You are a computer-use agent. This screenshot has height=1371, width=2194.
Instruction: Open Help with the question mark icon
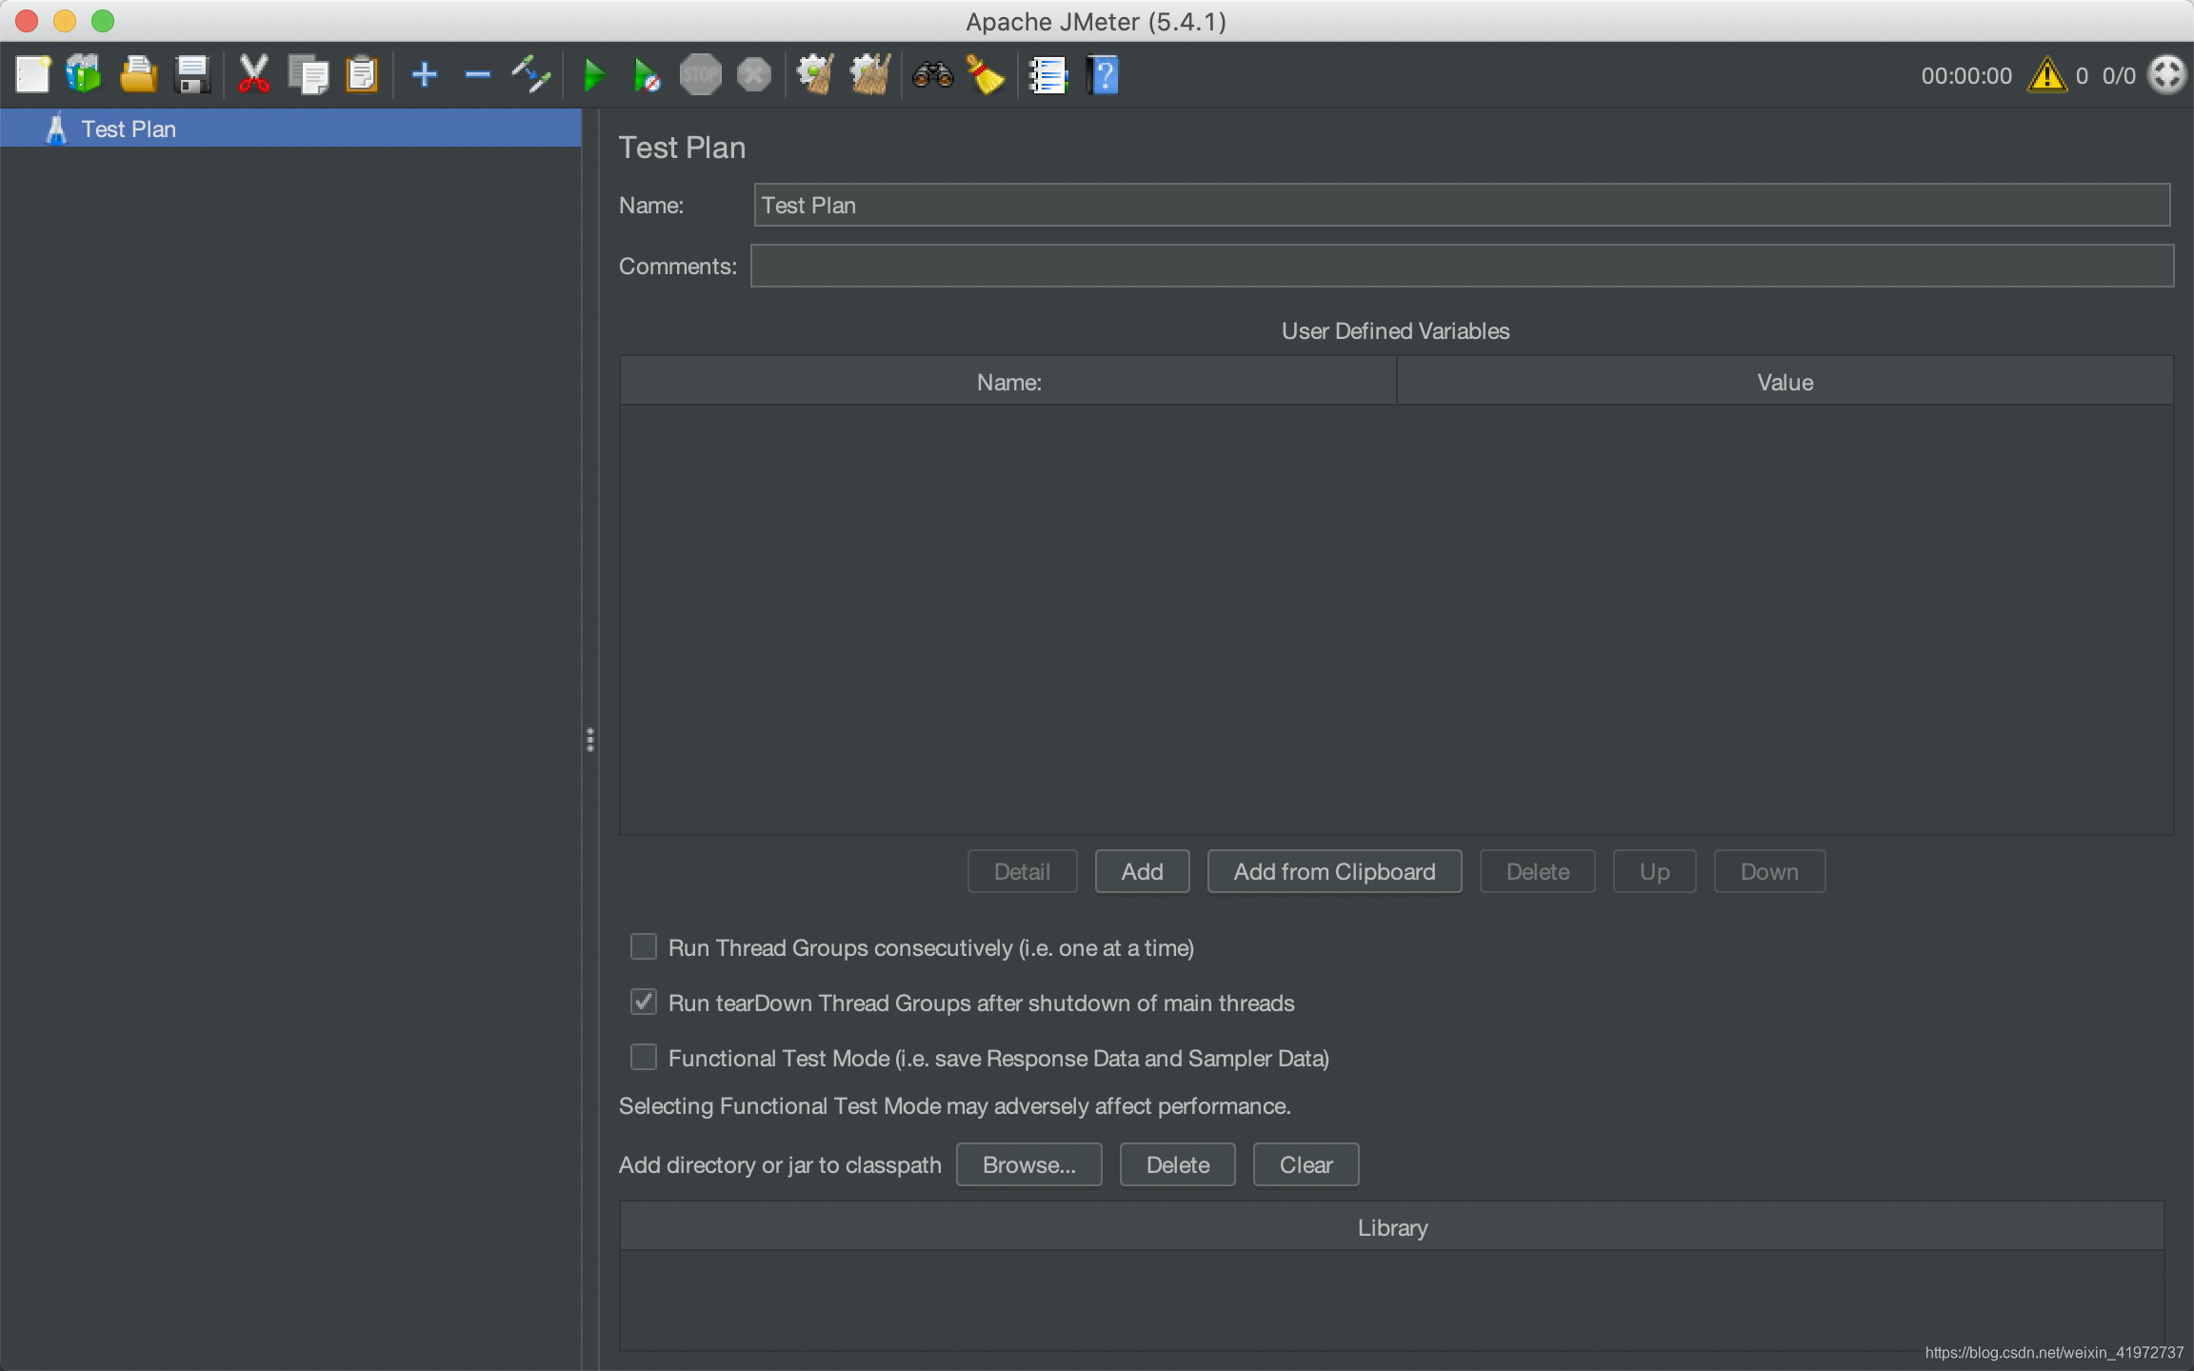[1104, 74]
